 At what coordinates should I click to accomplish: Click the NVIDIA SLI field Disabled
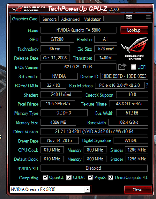point(94,168)
